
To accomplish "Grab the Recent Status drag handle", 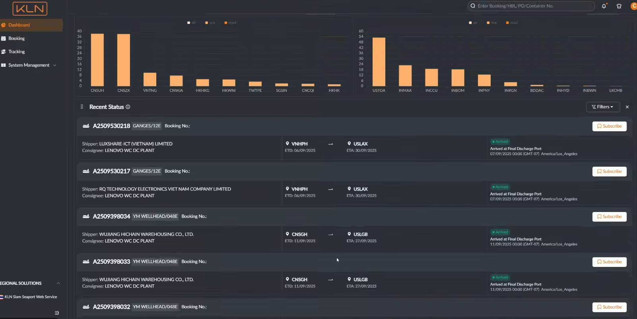I will (82, 107).
